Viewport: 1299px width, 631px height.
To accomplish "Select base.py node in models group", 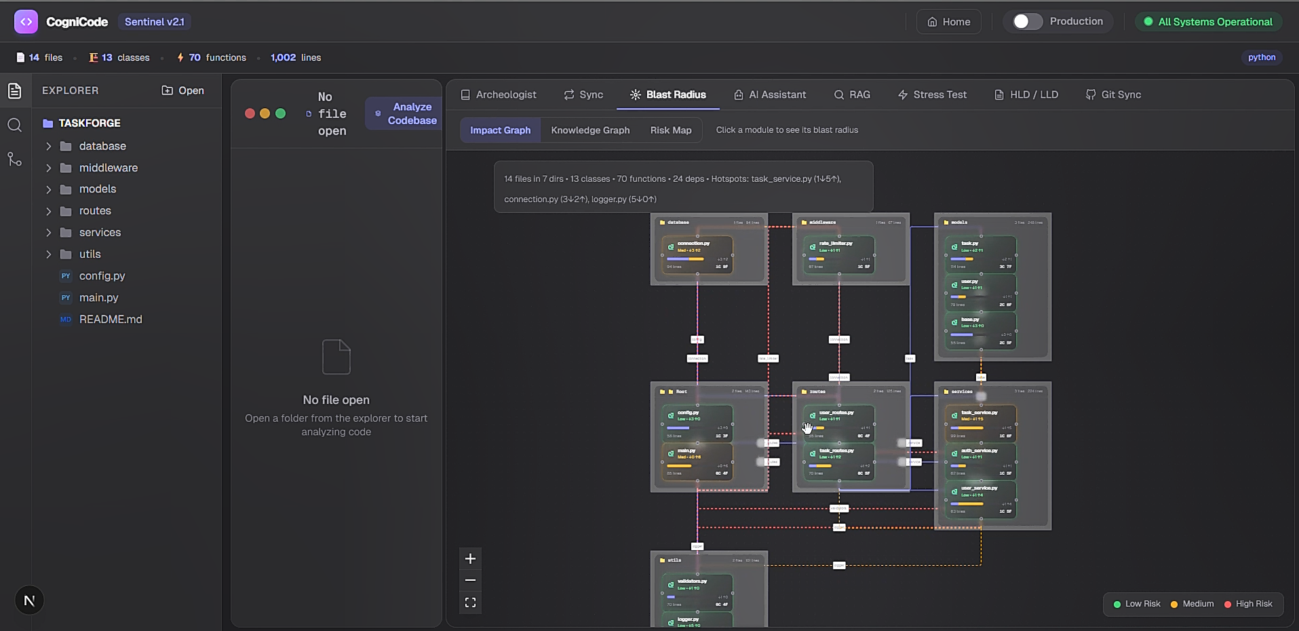I will click(x=981, y=330).
